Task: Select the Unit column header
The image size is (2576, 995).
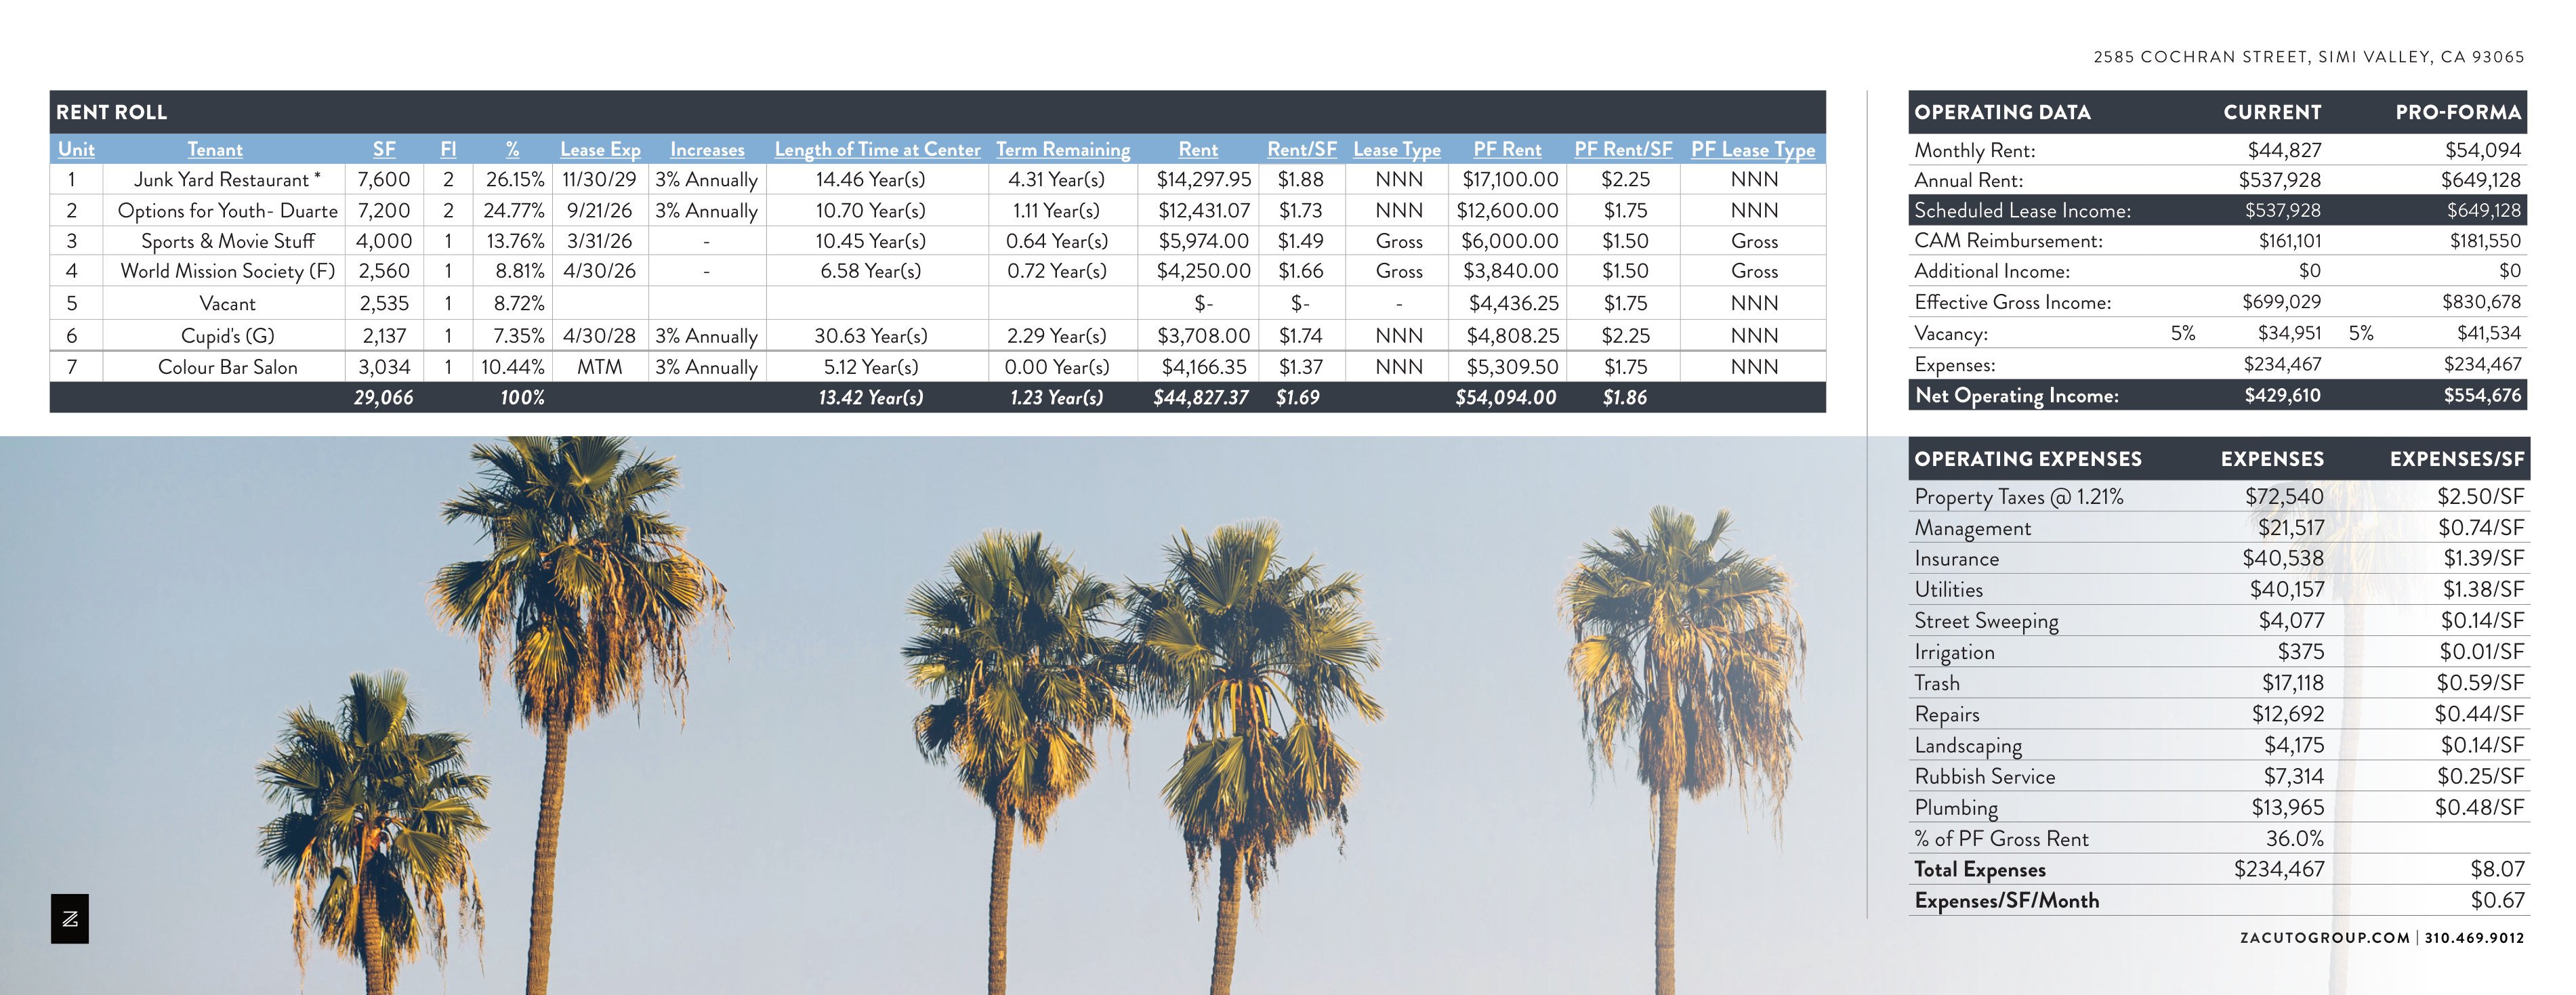Action: point(76,149)
